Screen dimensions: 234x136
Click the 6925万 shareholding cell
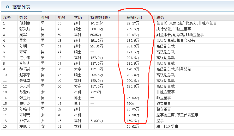pyautogui.click(x=96, y=35)
